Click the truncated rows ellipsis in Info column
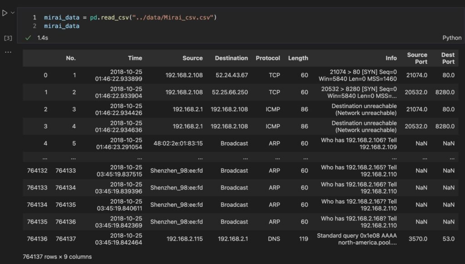 [394, 158]
